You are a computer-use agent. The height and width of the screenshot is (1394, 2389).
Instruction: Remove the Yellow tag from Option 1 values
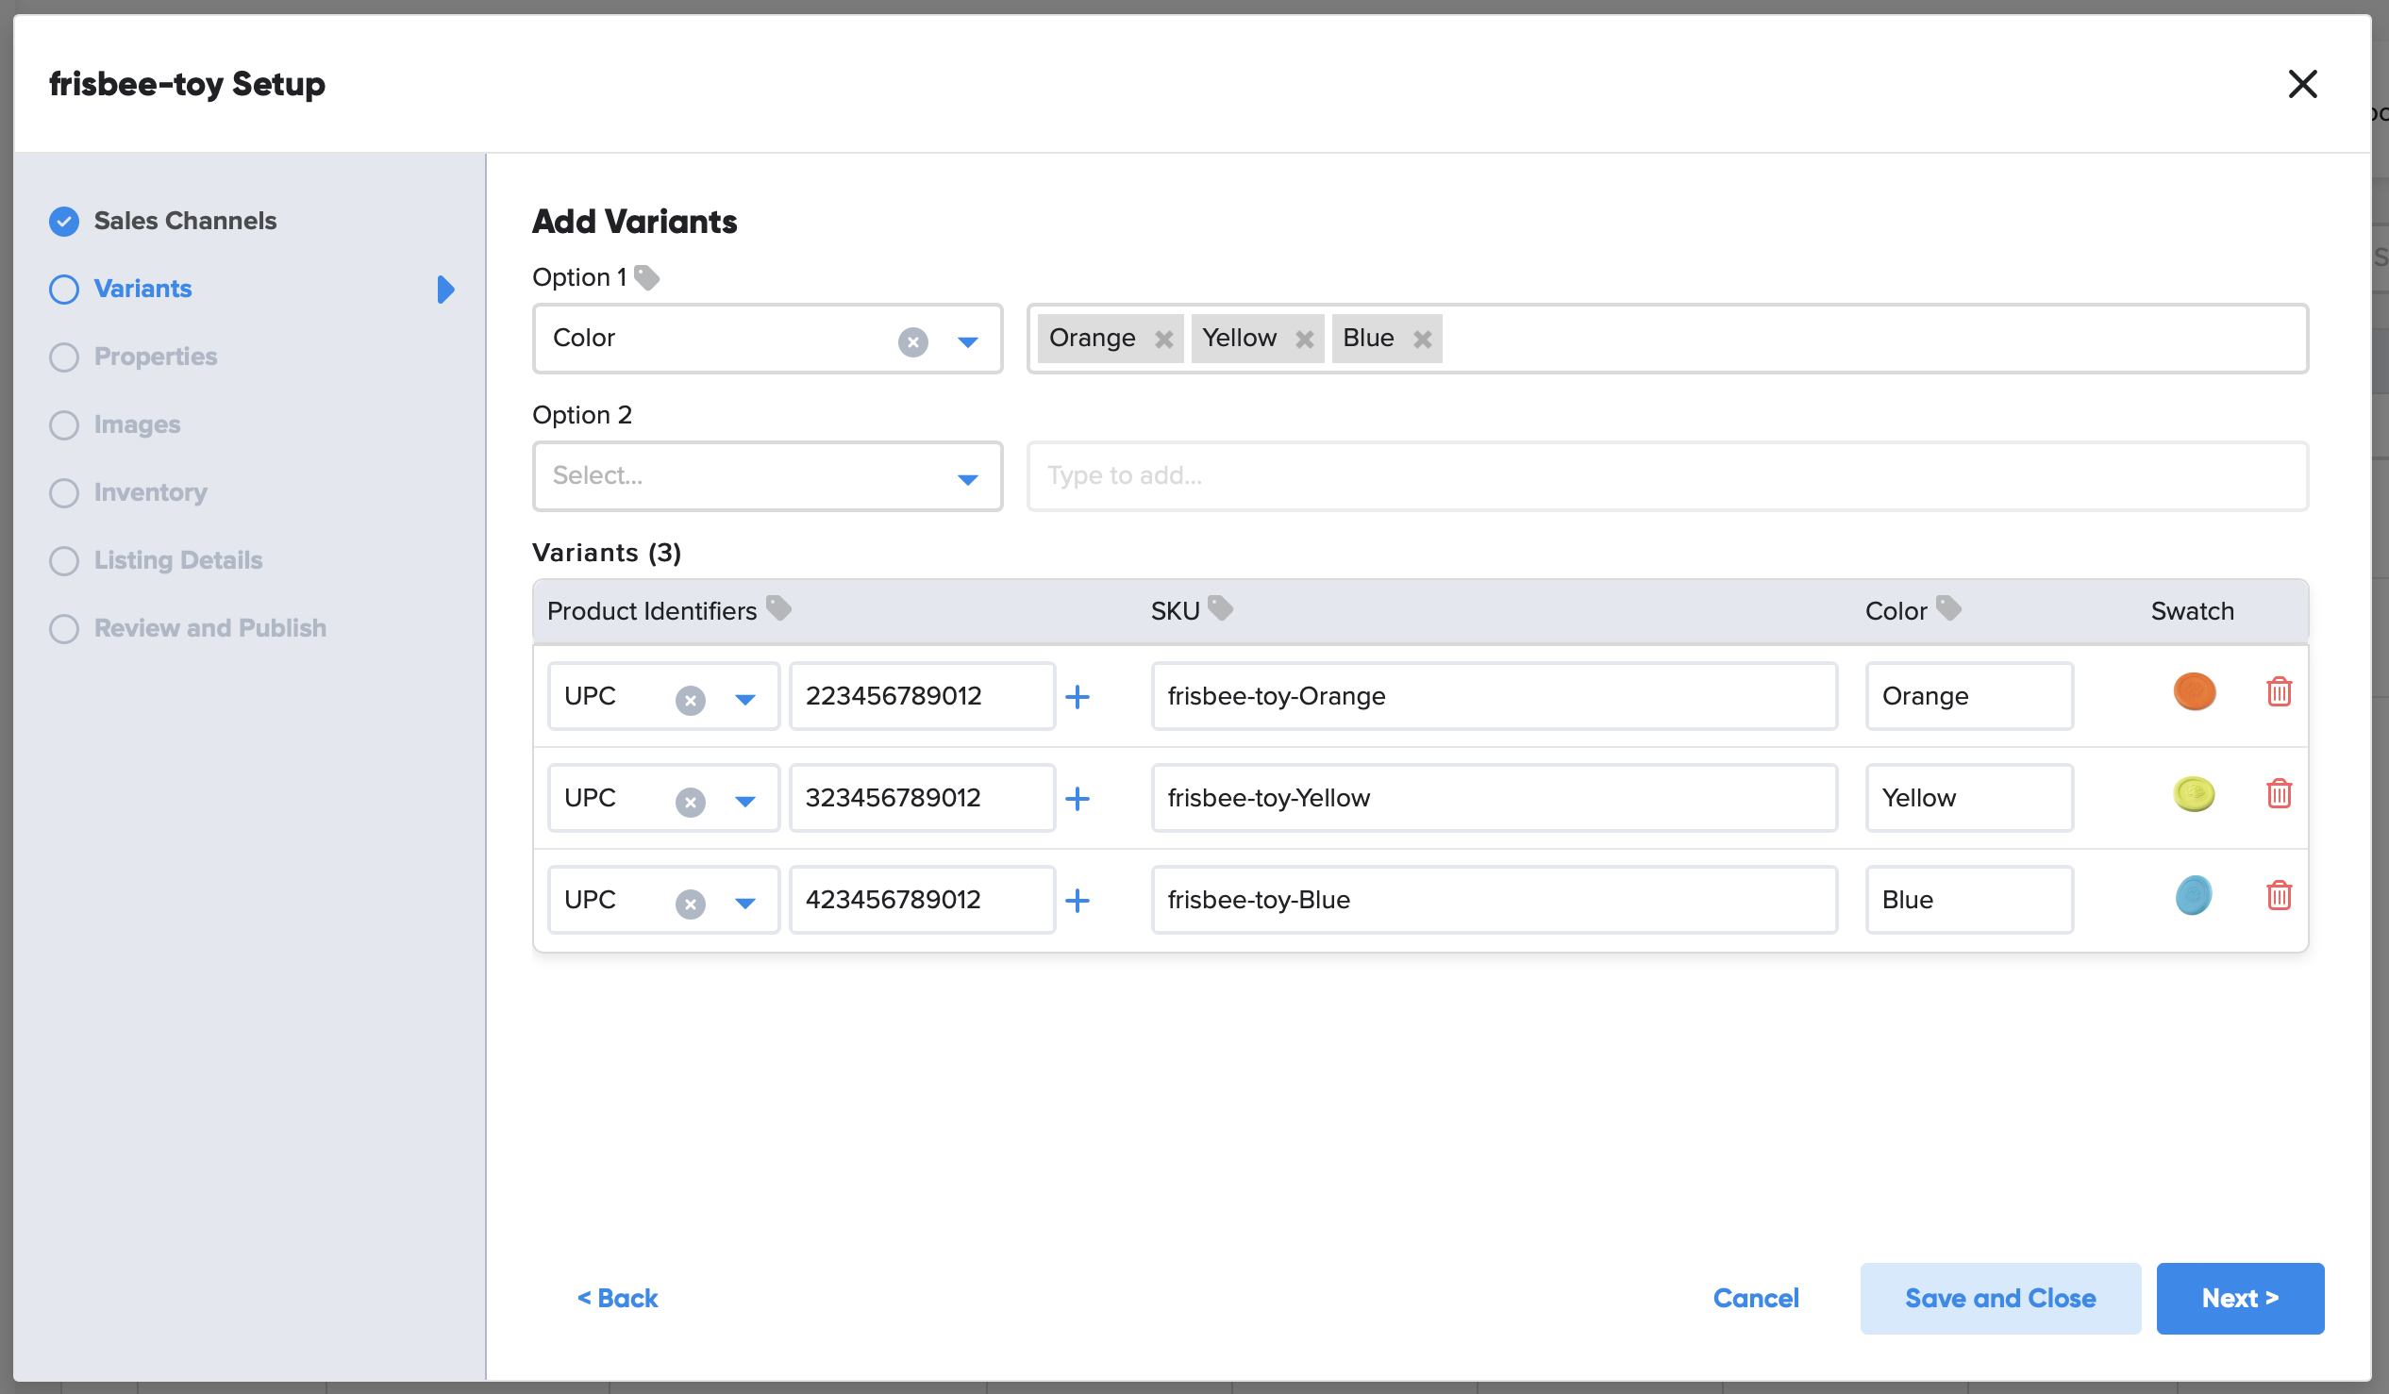pyautogui.click(x=1305, y=340)
